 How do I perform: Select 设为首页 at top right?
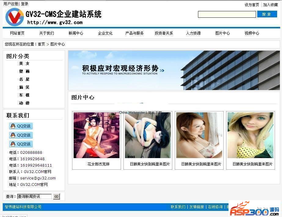click(x=252, y=5)
